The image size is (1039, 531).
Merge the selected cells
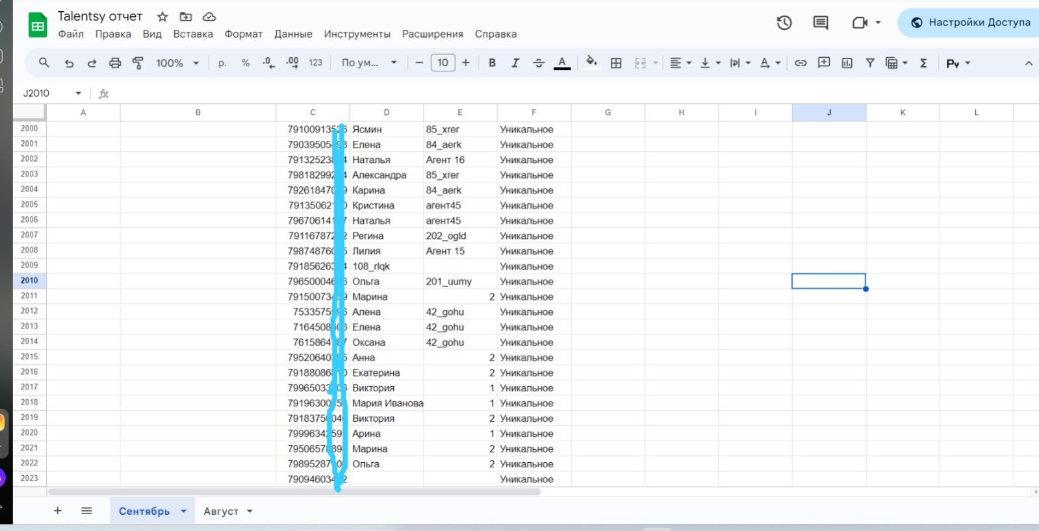click(640, 63)
